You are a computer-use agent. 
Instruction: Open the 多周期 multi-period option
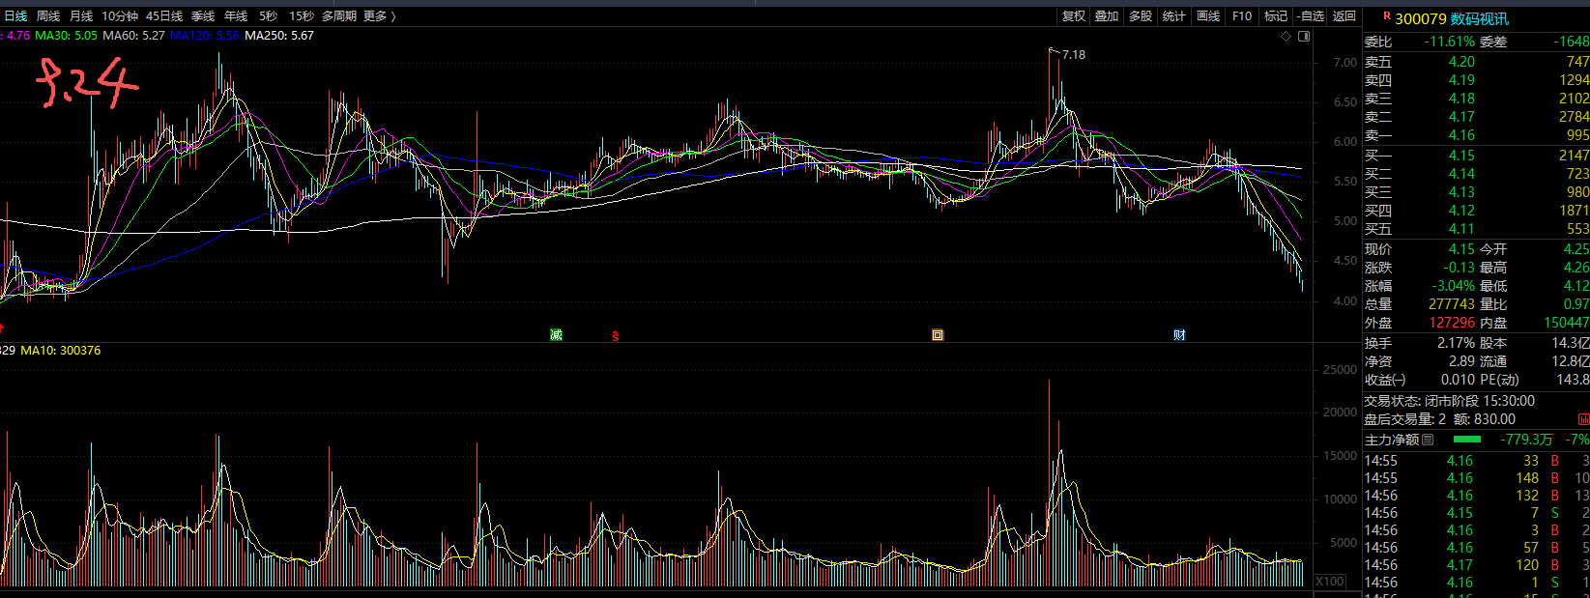[339, 15]
